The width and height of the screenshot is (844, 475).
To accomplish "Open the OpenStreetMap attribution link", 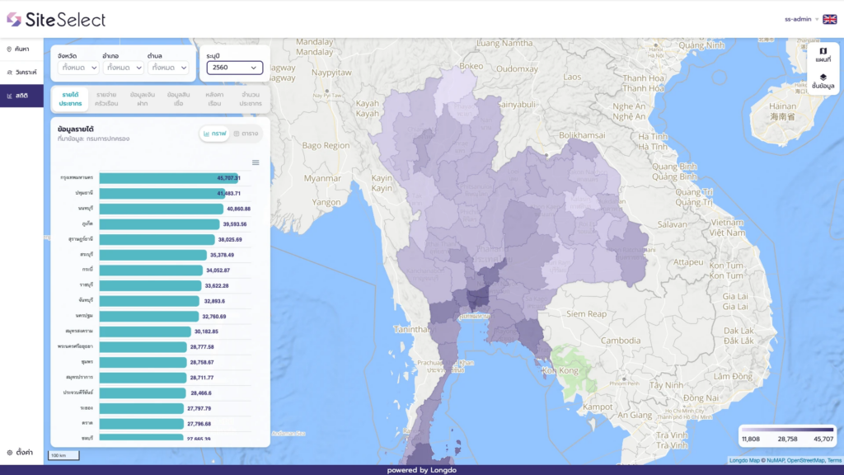I will tap(804, 460).
